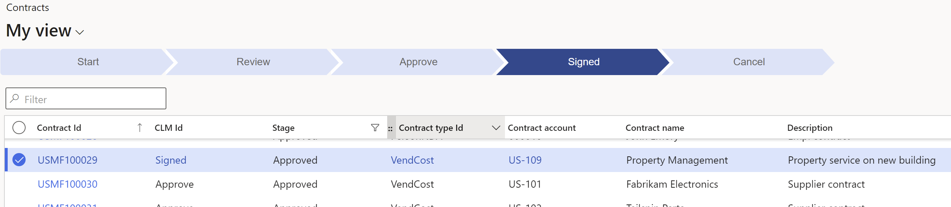The image size is (951, 207).
Task: Click the ascending sort arrow on Contract Id
Action: pos(140,128)
